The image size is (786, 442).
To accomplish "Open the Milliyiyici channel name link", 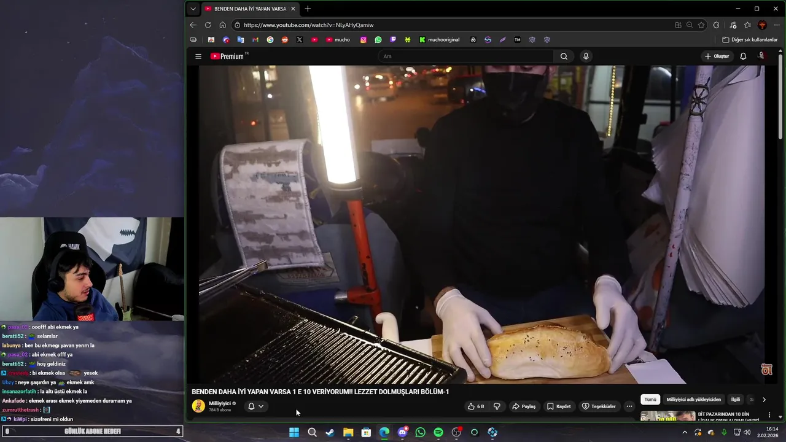I will point(220,403).
